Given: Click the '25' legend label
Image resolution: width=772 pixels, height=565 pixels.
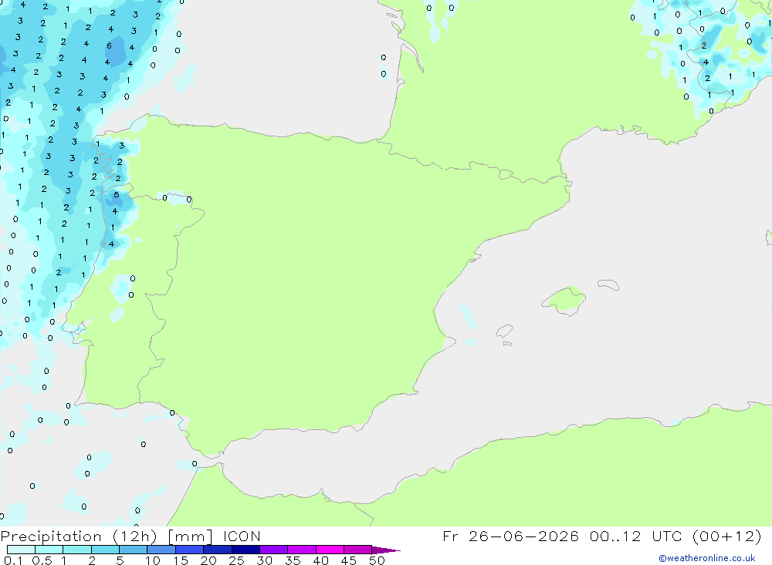Looking at the screenshot, I should [236, 560].
